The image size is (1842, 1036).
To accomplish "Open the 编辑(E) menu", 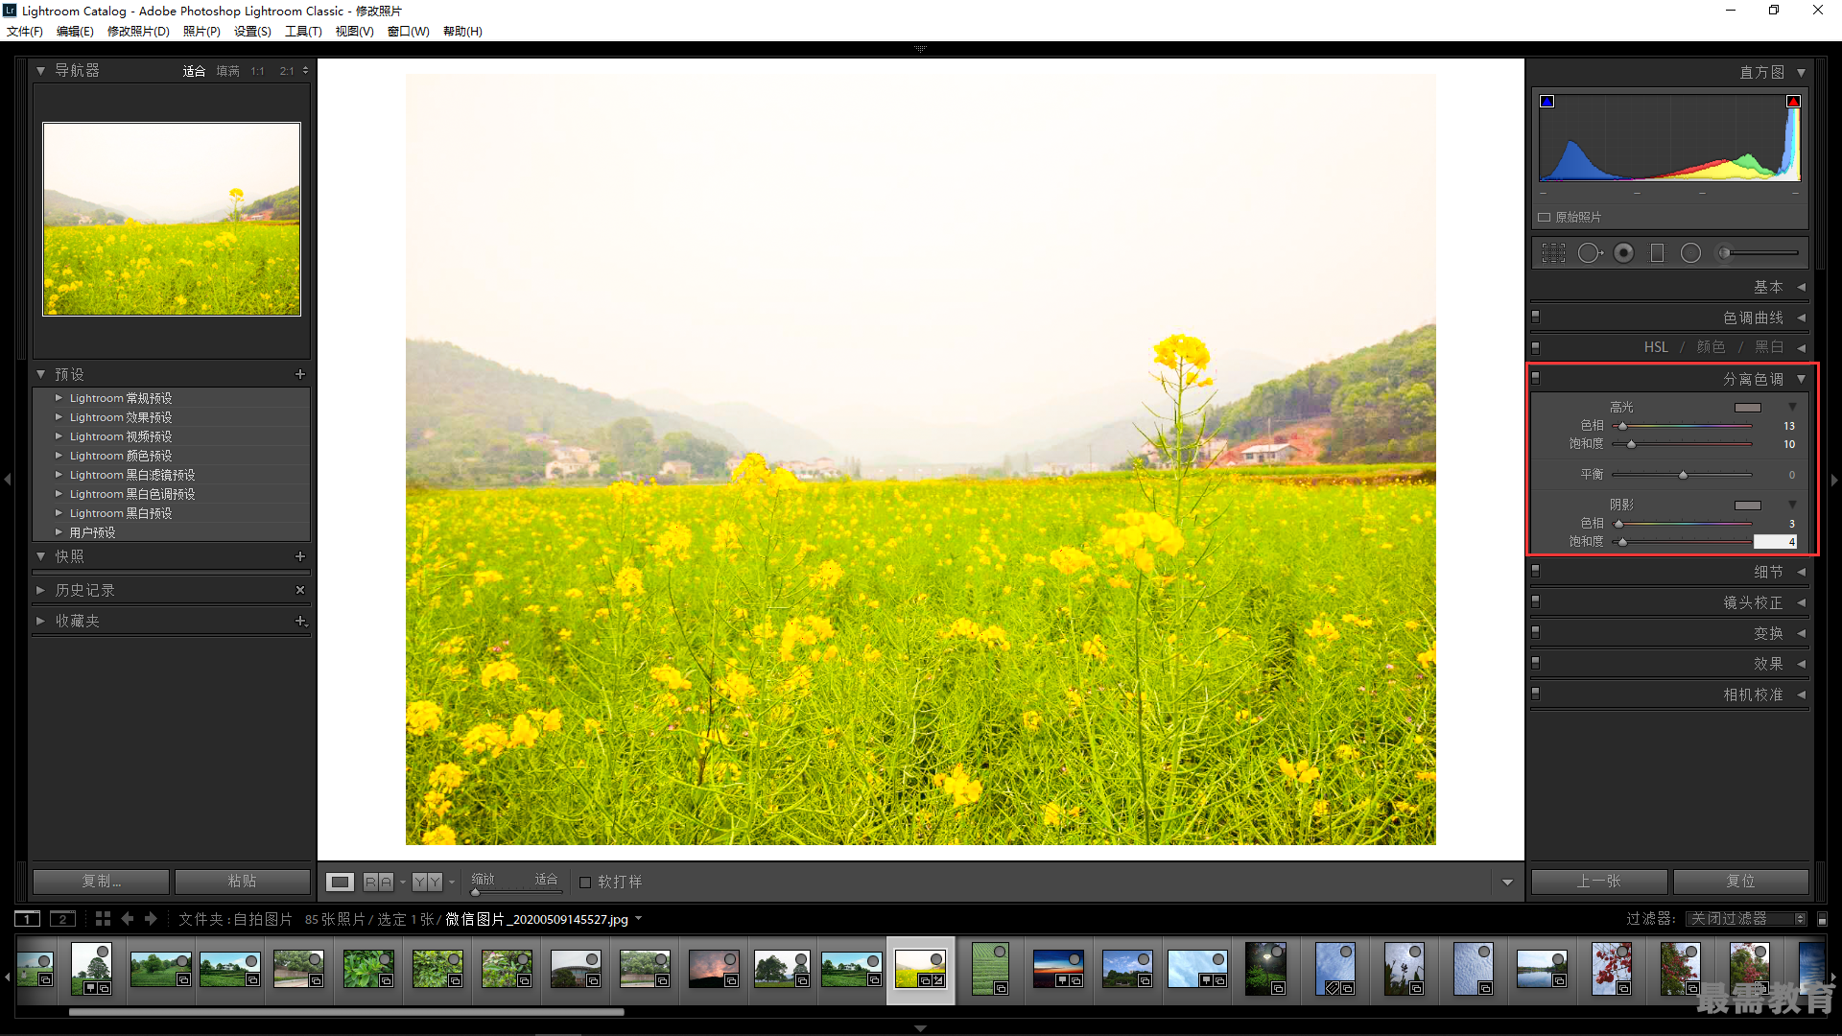I will tap(75, 32).
